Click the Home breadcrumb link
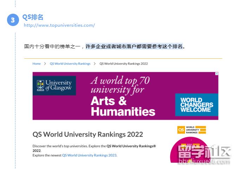 point(37,64)
